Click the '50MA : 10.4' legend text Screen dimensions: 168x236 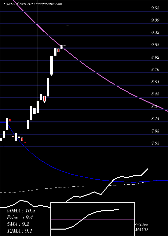[21, 211]
